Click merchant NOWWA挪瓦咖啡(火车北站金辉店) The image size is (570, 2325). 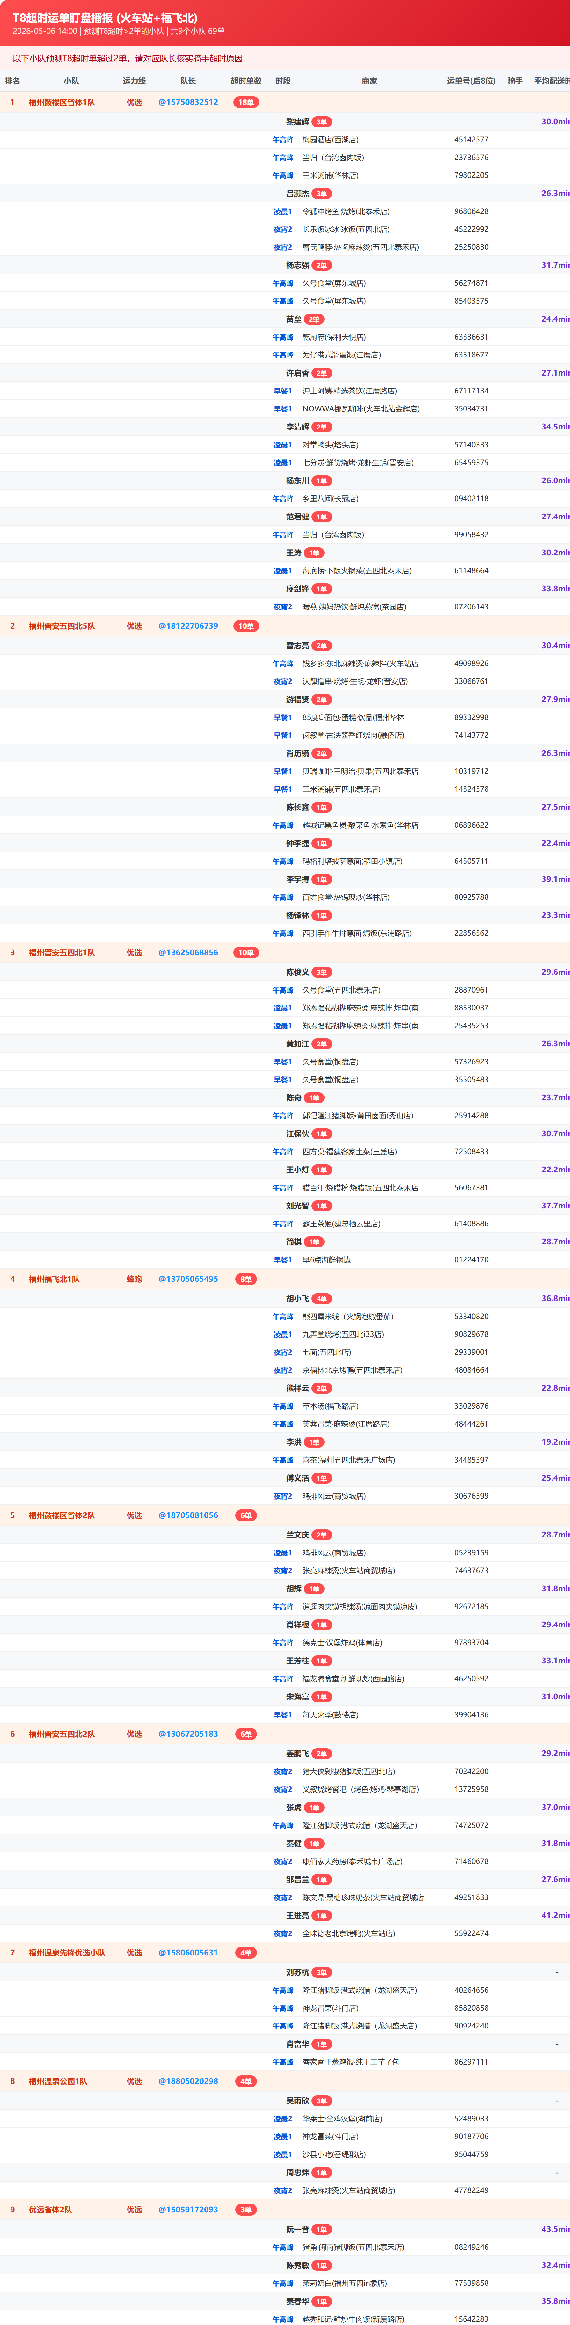tap(361, 409)
